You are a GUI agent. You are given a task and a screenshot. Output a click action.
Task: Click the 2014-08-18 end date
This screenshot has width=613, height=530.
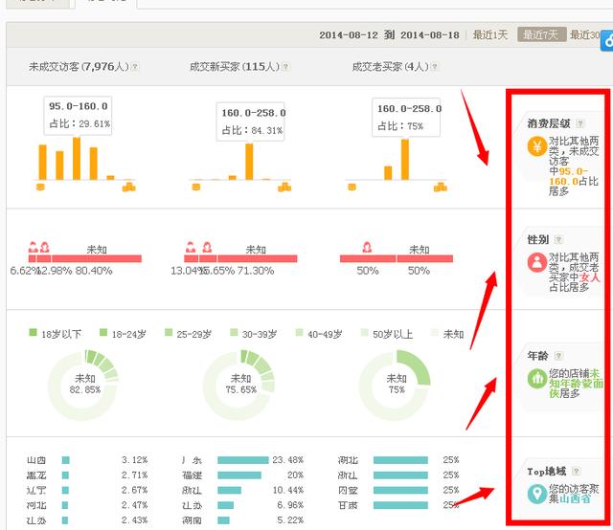[432, 35]
